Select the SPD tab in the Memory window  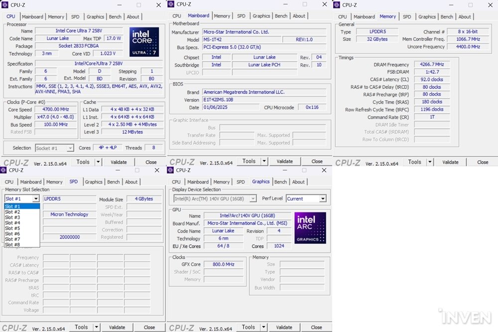(x=407, y=16)
